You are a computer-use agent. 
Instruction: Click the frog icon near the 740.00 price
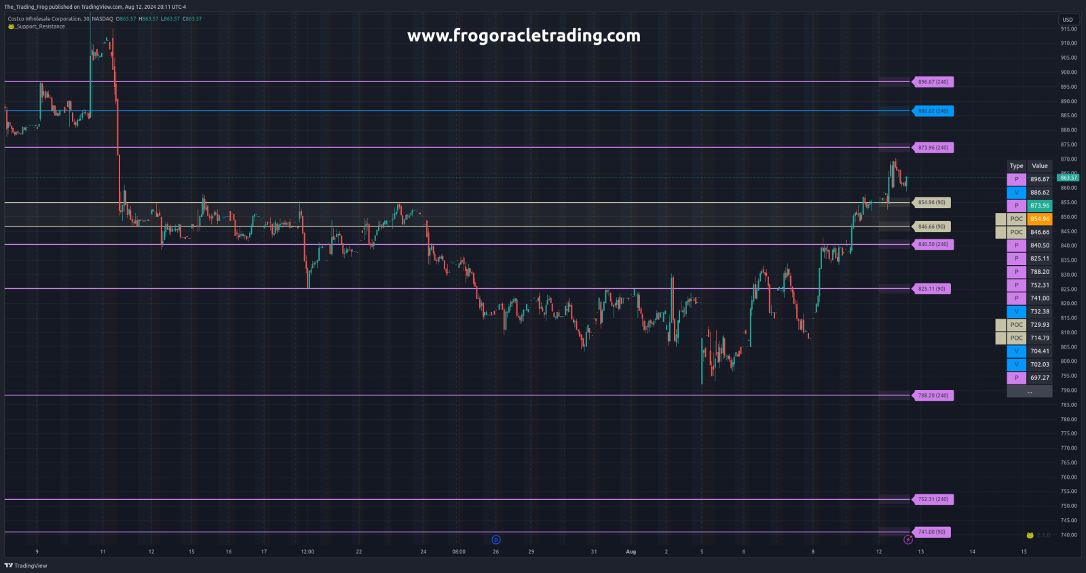click(1030, 535)
